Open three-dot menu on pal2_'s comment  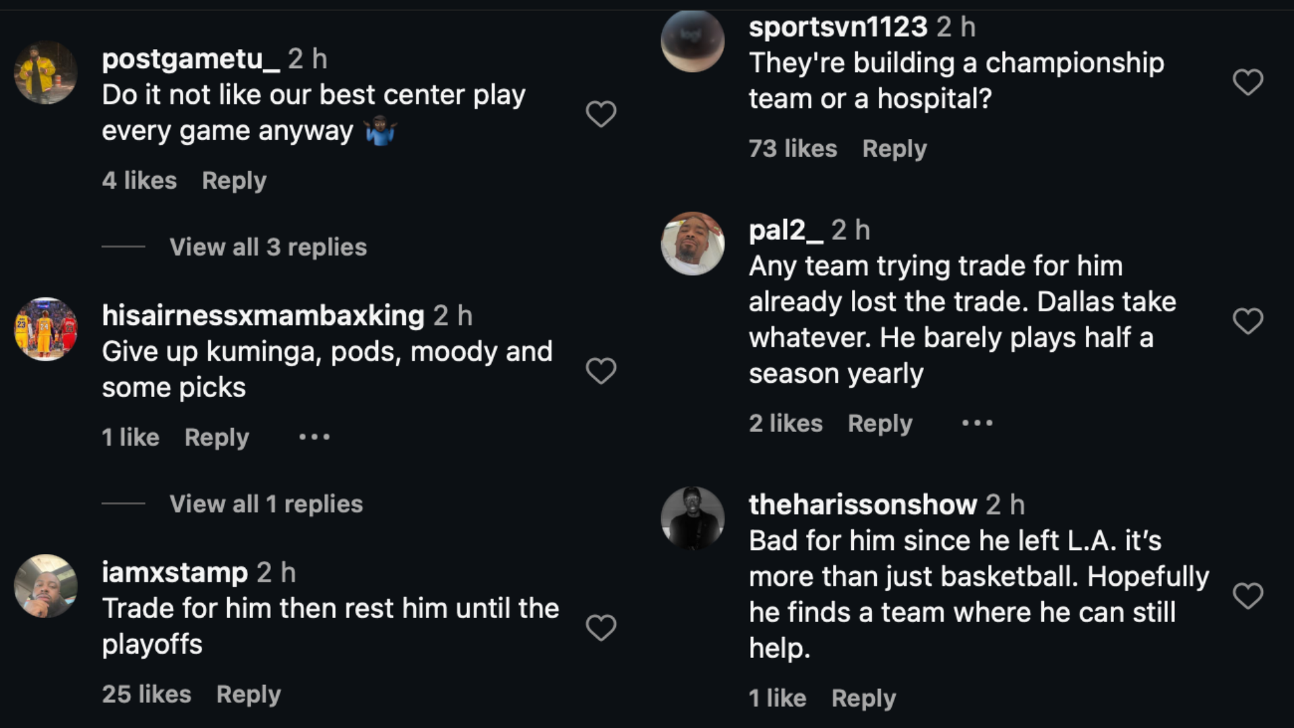(977, 423)
